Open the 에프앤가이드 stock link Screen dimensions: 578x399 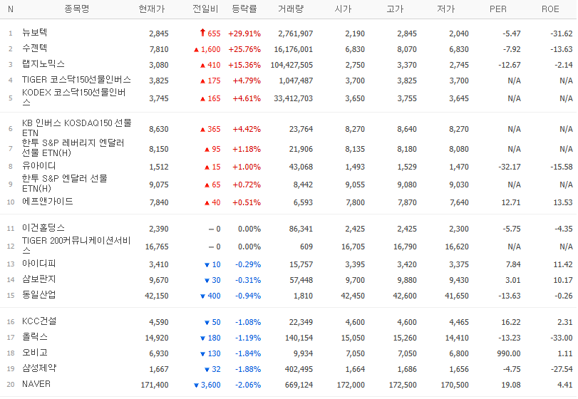pyautogui.click(x=48, y=202)
